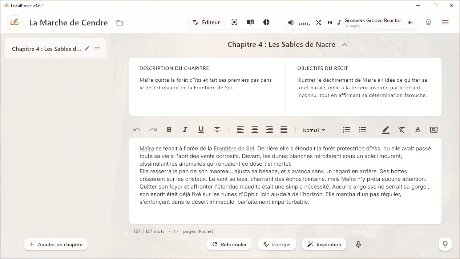Toggle underline formatting

[x=201, y=130]
